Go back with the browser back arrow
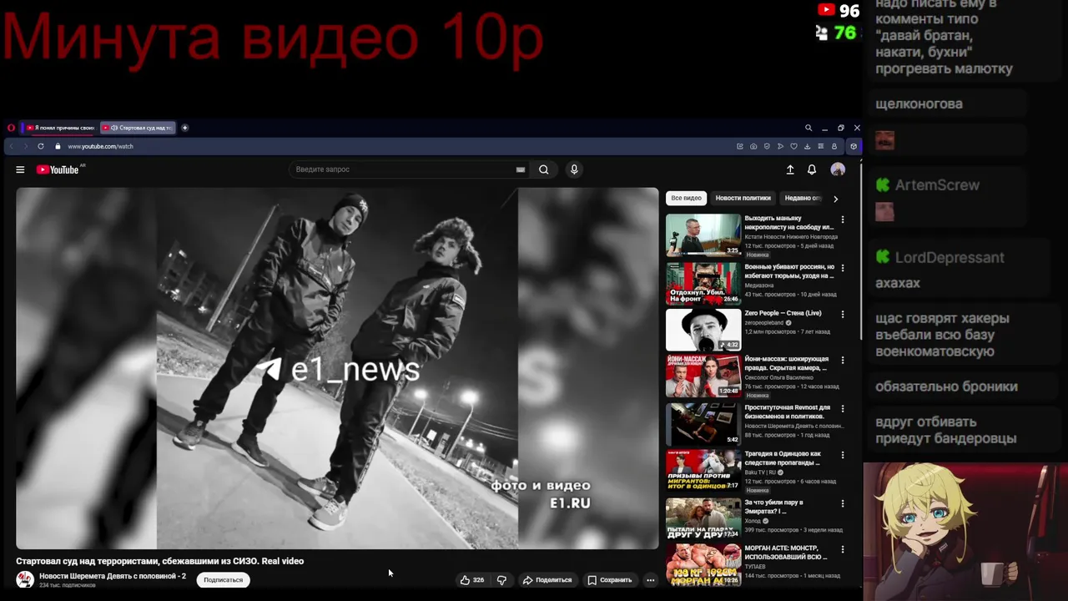Screen dimensions: 1068x601 tap(12, 146)
